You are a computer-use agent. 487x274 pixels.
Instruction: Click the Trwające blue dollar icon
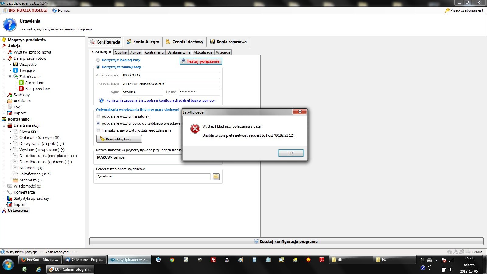point(16,70)
